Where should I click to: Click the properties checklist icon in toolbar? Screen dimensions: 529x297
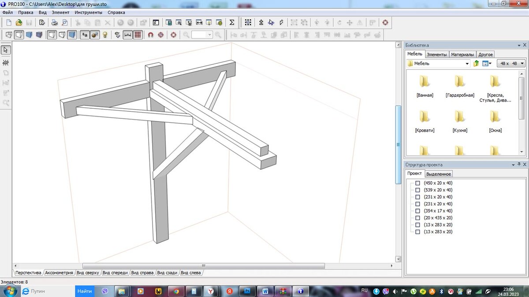pyautogui.click(x=156, y=22)
